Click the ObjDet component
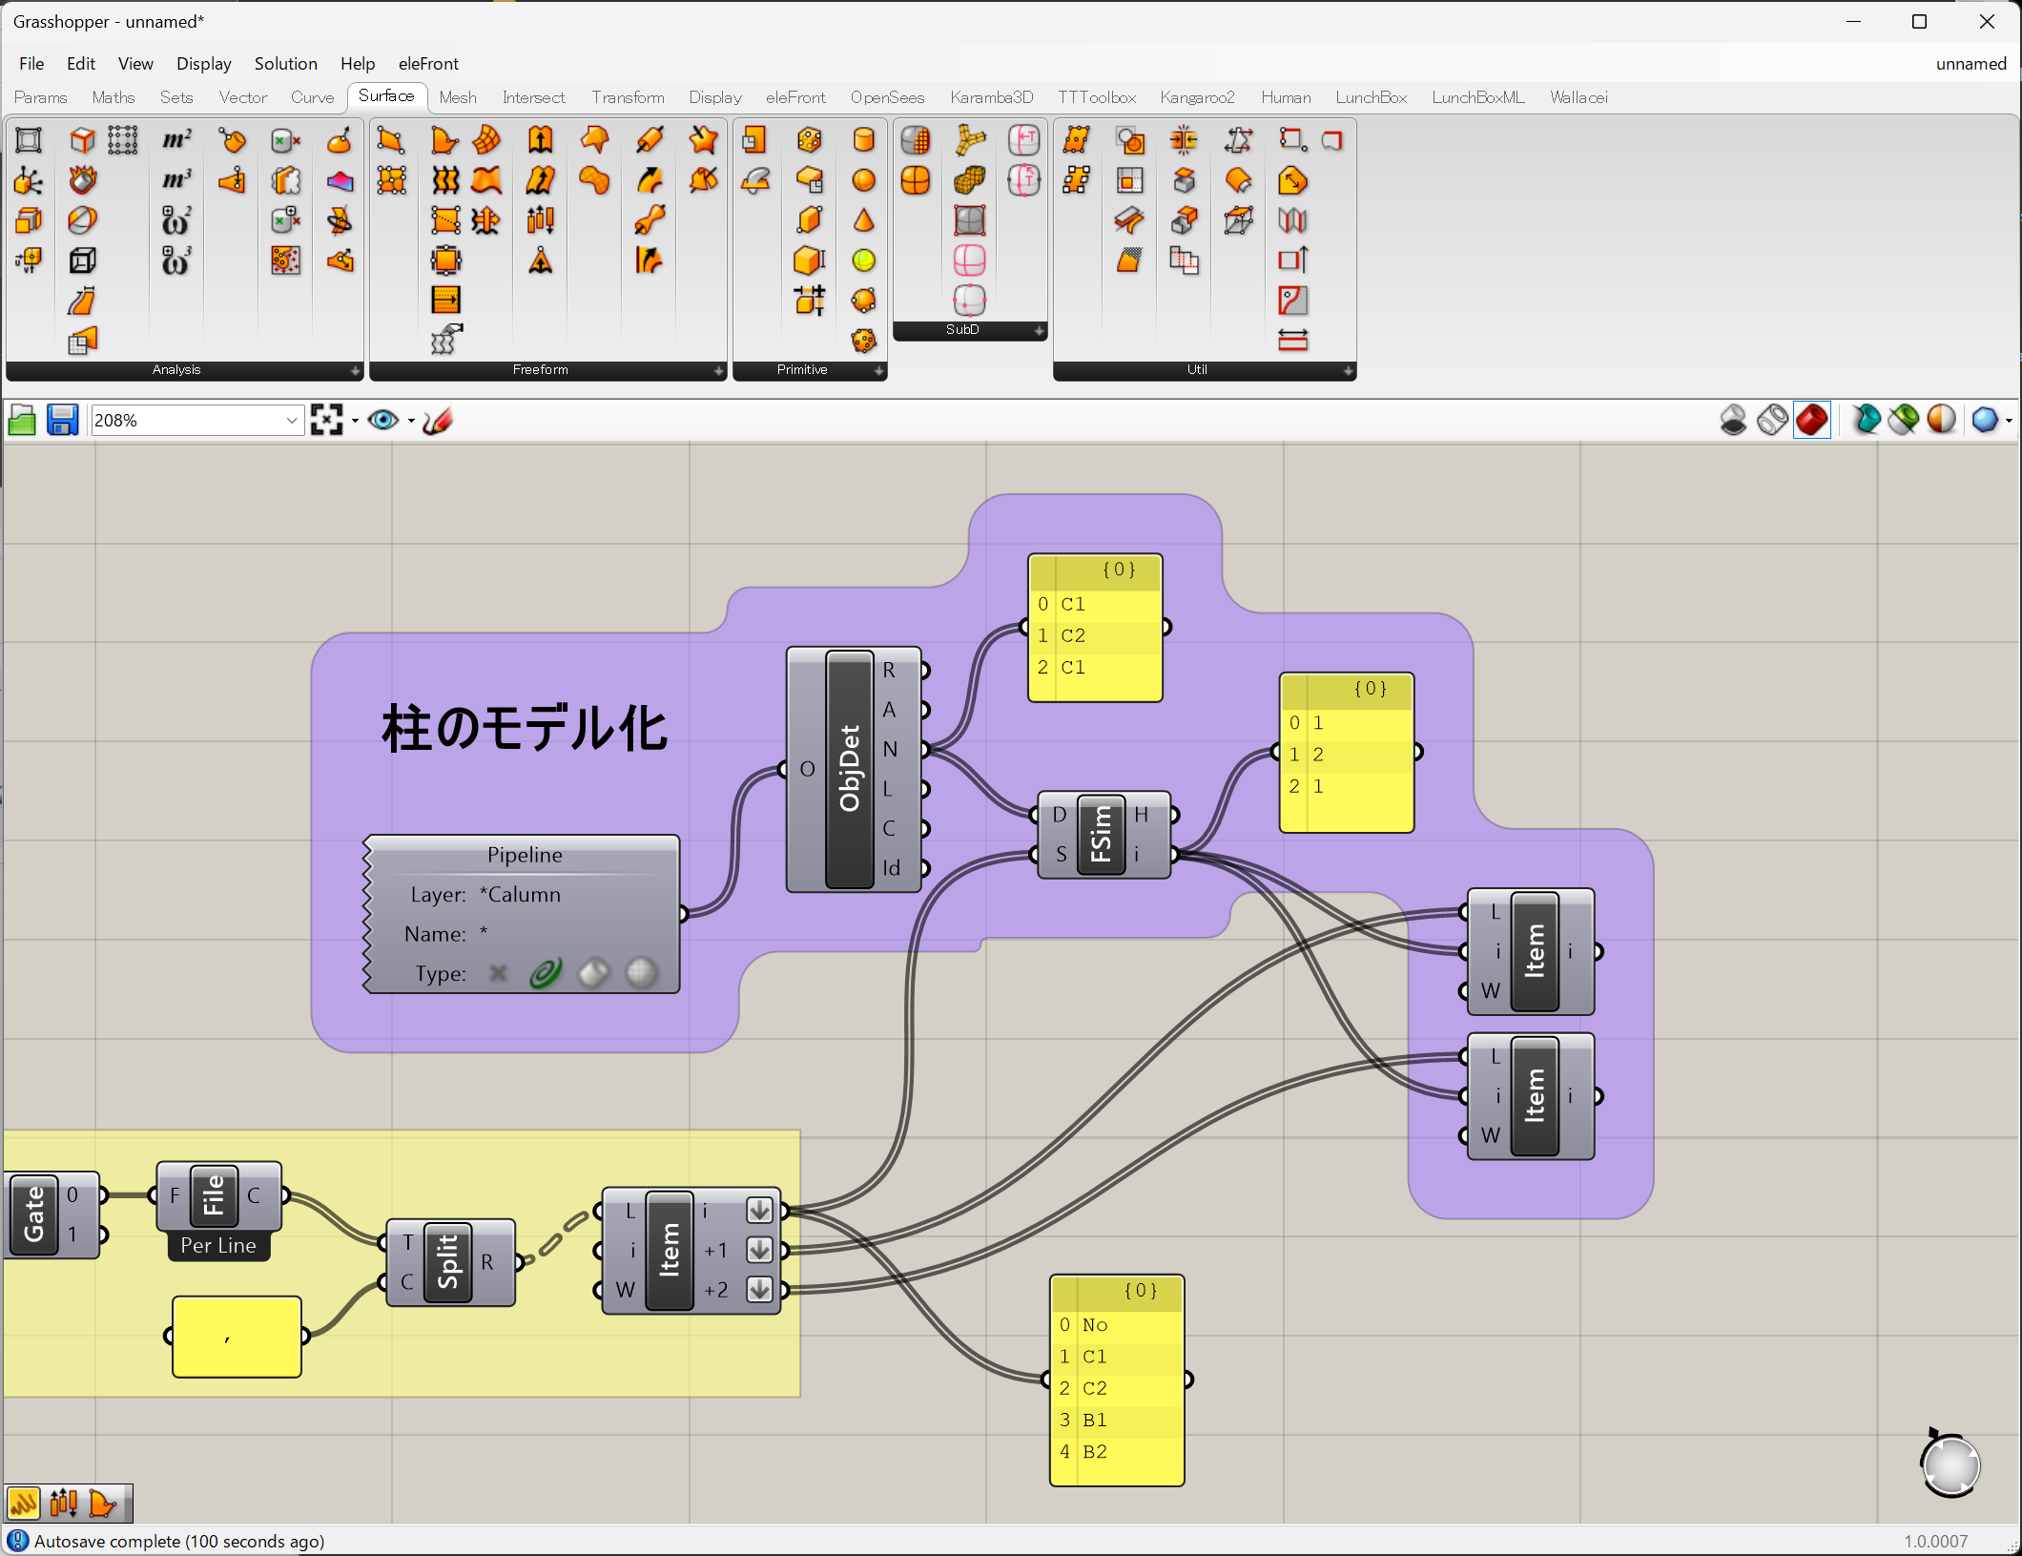The height and width of the screenshot is (1556, 2022). pos(849,769)
